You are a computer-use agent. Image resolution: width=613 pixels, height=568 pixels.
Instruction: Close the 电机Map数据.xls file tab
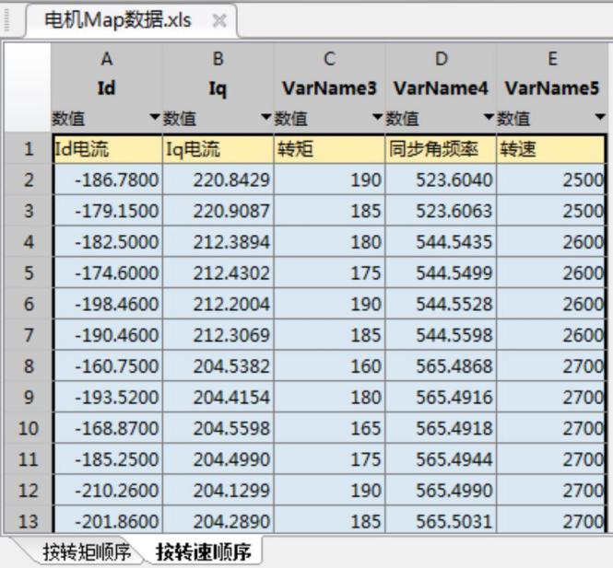[x=219, y=20]
